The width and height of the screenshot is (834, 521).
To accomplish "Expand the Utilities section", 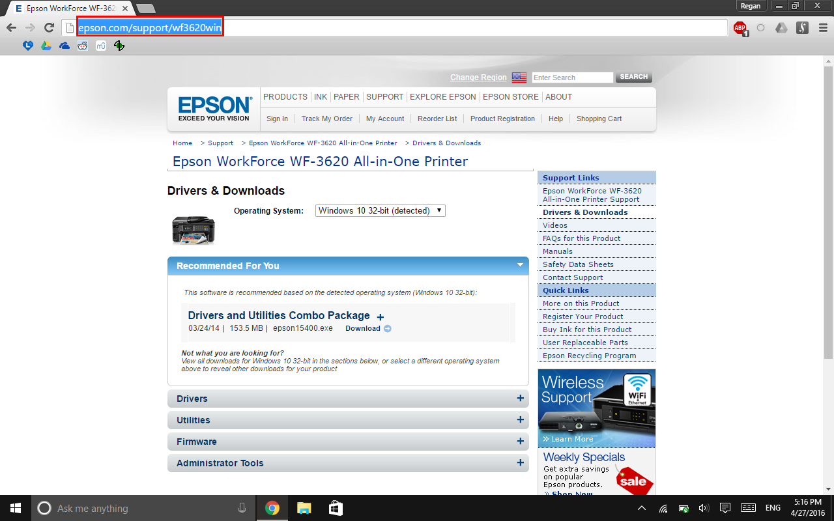I will click(x=520, y=420).
